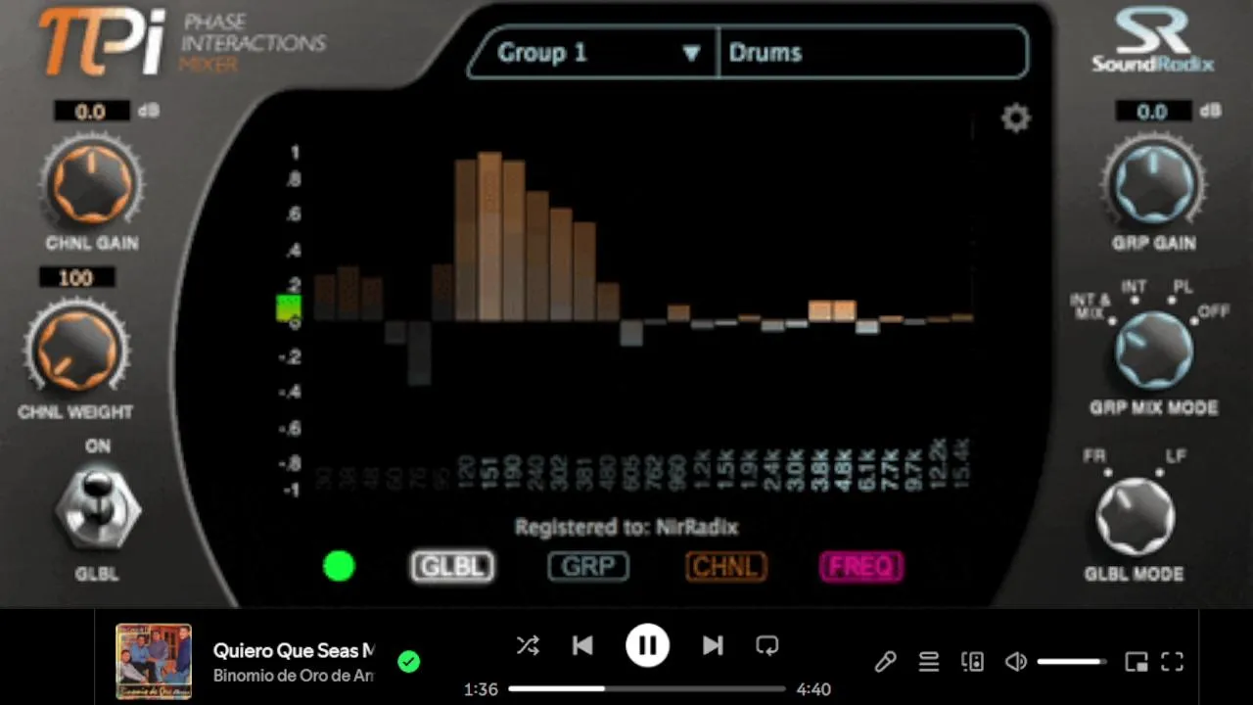Click the Drums channel name field

(873, 53)
